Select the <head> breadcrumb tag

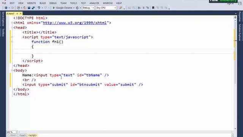[23, 135]
